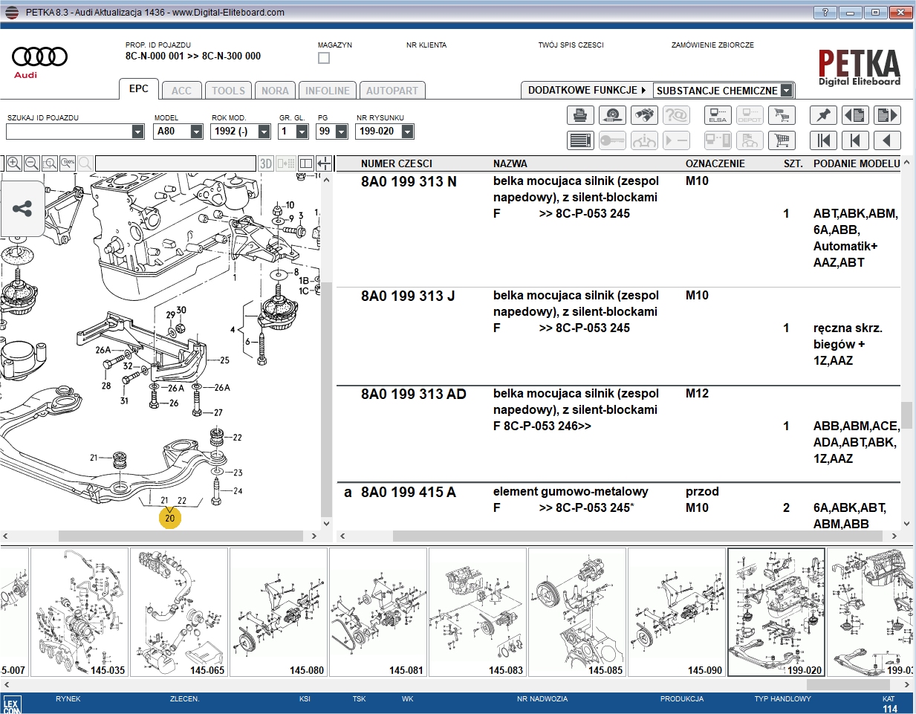The height and width of the screenshot is (714, 916).
Task: Open thumbnail 145-090
Action: coord(677,612)
